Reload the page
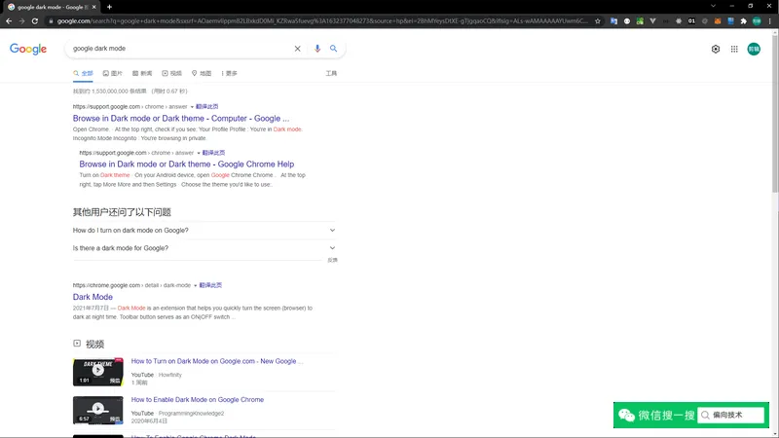Image resolution: width=779 pixels, height=438 pixels. (35, 20)
